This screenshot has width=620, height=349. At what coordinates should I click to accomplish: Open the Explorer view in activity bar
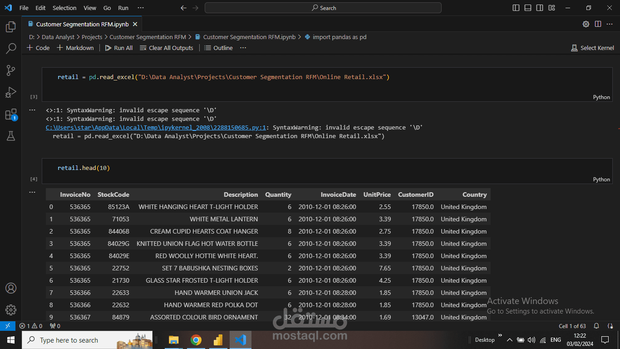pos(10,27)
